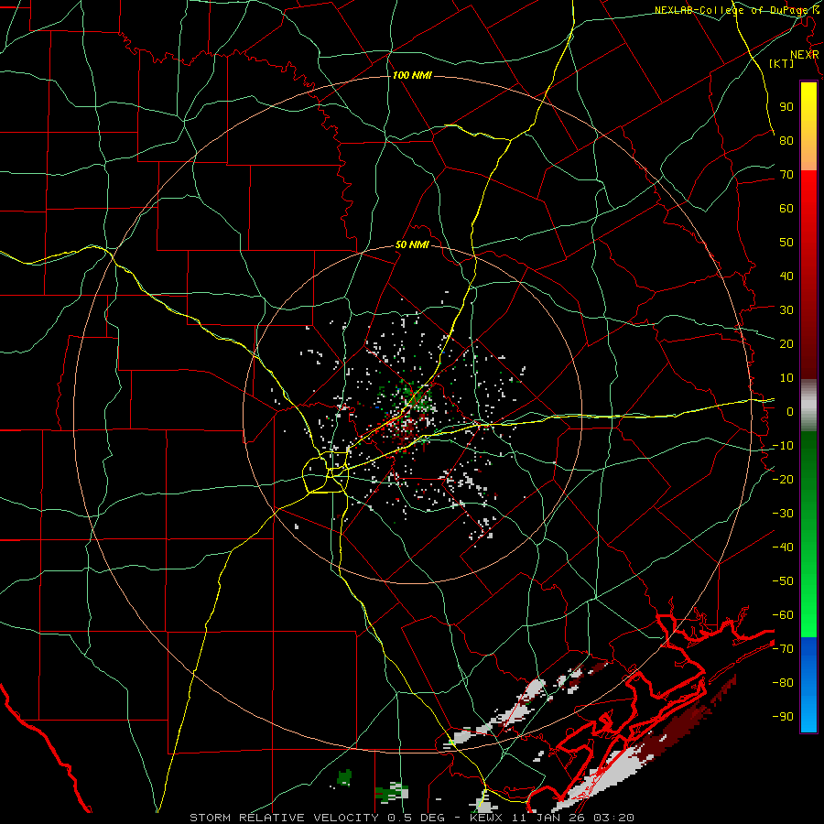Select the positive 20 value on velocity scale
The image size is (824, 824).
click(x=786, y=343)
